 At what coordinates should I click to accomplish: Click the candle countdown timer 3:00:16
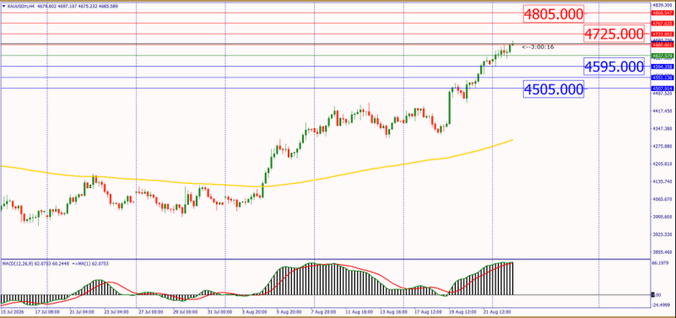(538, 47)
